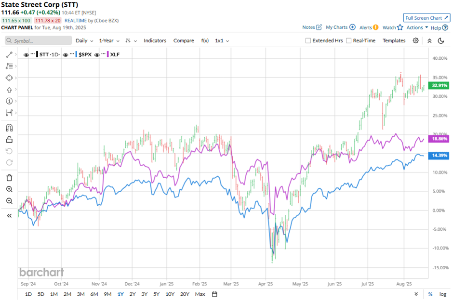Click the REALTIME data link
The width and height of the screenshot is (453, 302).
point(76,21)
